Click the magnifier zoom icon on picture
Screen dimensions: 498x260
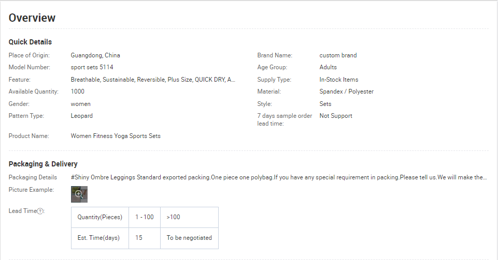coord(79,194)
